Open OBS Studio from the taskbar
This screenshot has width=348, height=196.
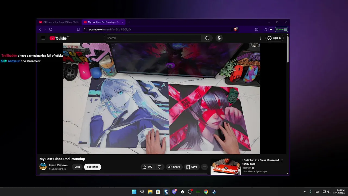(x=190, y=192)
